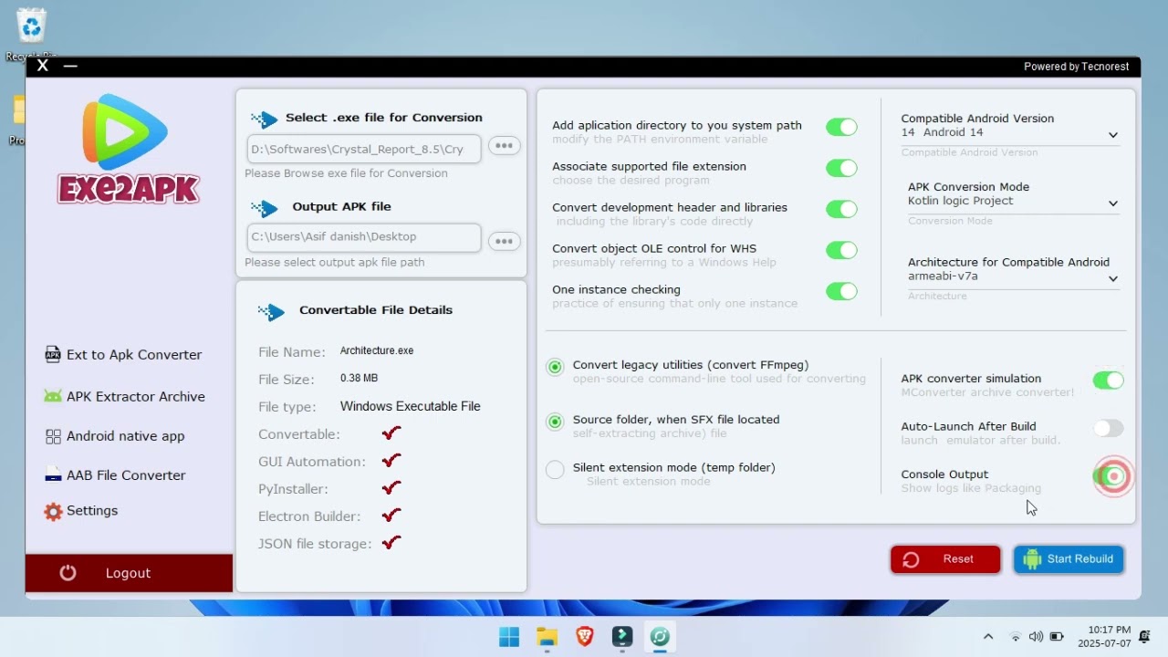Browse output APK path with ellipsis button

coord(505,241)
